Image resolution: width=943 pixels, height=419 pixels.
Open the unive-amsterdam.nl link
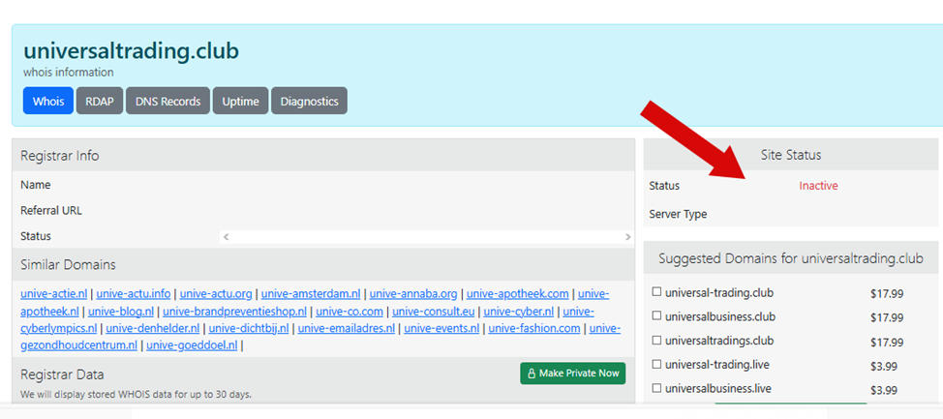[x=311, y=294]
